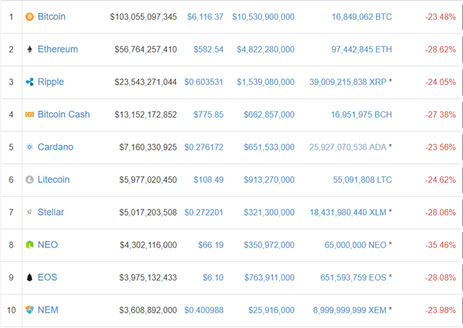Click the Stellar rocket logo icon
The width and height of the screenshot is (463, 328).
tap(29, 212)
